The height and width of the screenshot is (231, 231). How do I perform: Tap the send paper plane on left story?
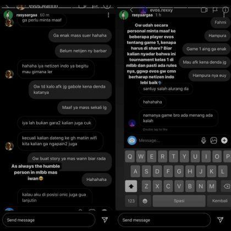[105, 219]
